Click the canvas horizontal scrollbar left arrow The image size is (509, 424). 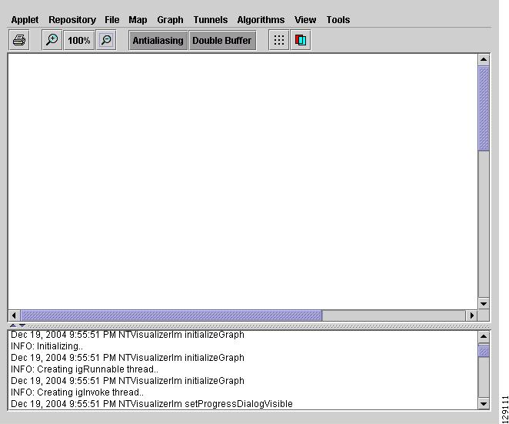coord(14,315)
